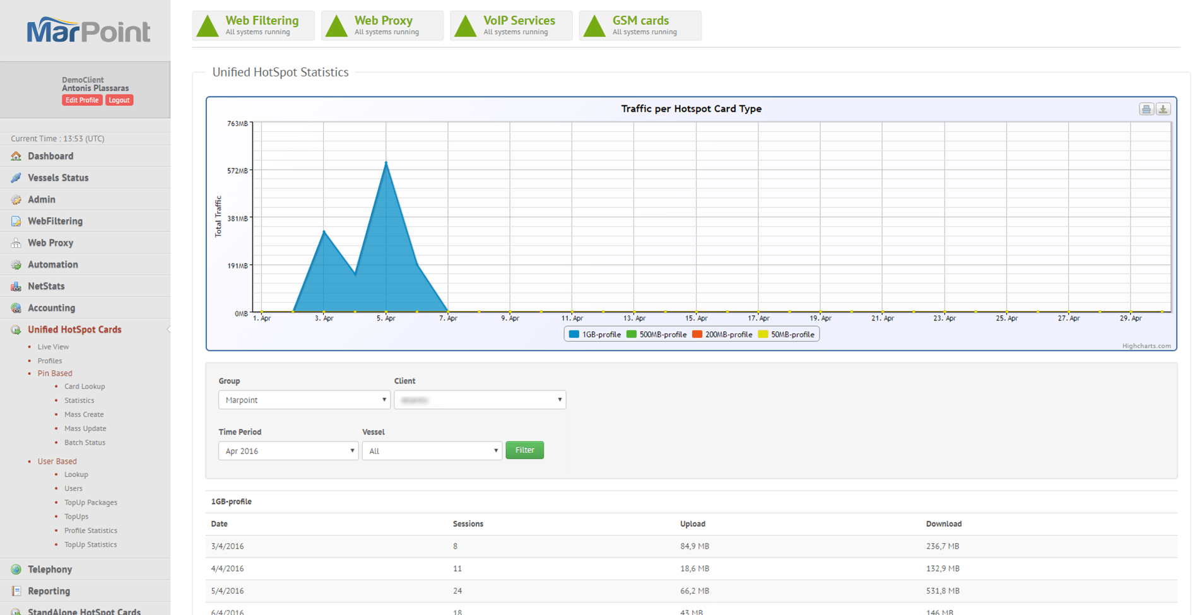Open TopUps link
The image size is (1202, 615).
[76, 517]
